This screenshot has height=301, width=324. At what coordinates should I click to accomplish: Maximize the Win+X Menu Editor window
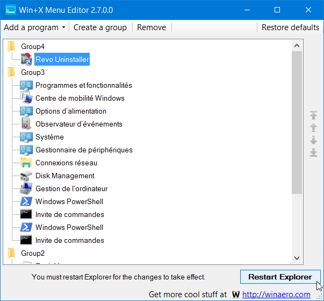[x=277, y=10]
